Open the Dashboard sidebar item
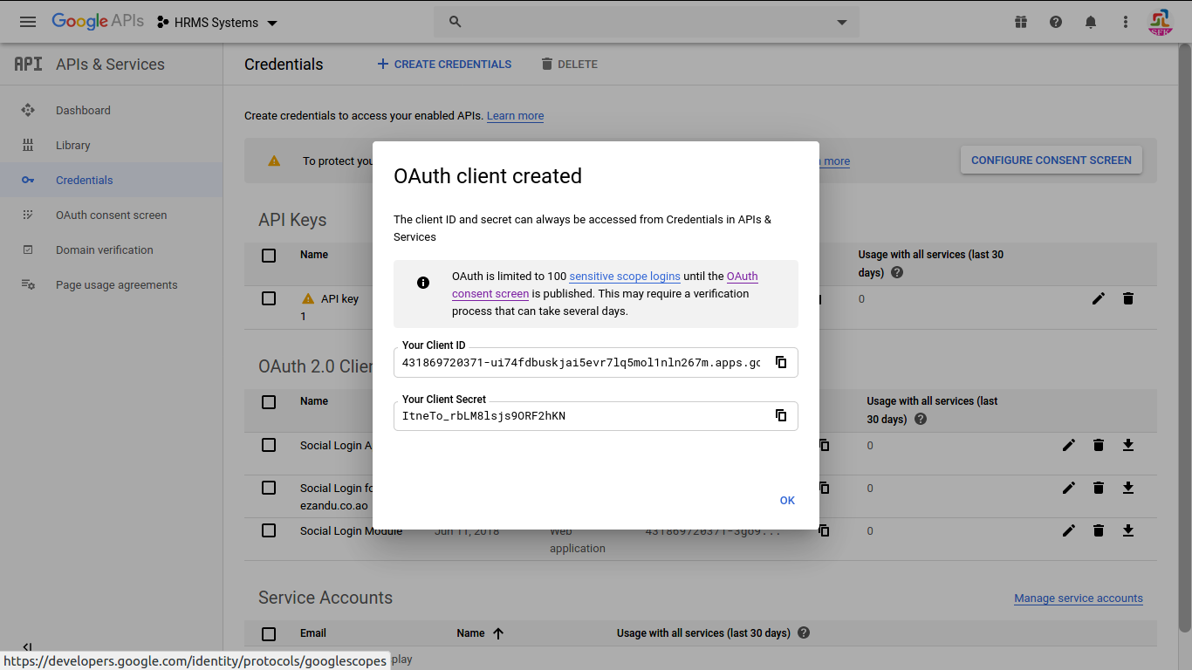The width and height of the screenshot is (1192, 670). coord(83,111)
